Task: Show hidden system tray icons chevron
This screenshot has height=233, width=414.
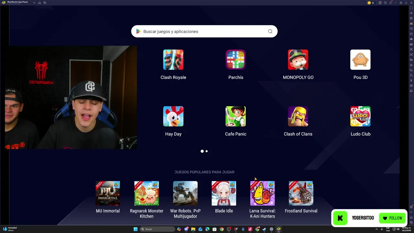Action: click(x=376, y=229)
